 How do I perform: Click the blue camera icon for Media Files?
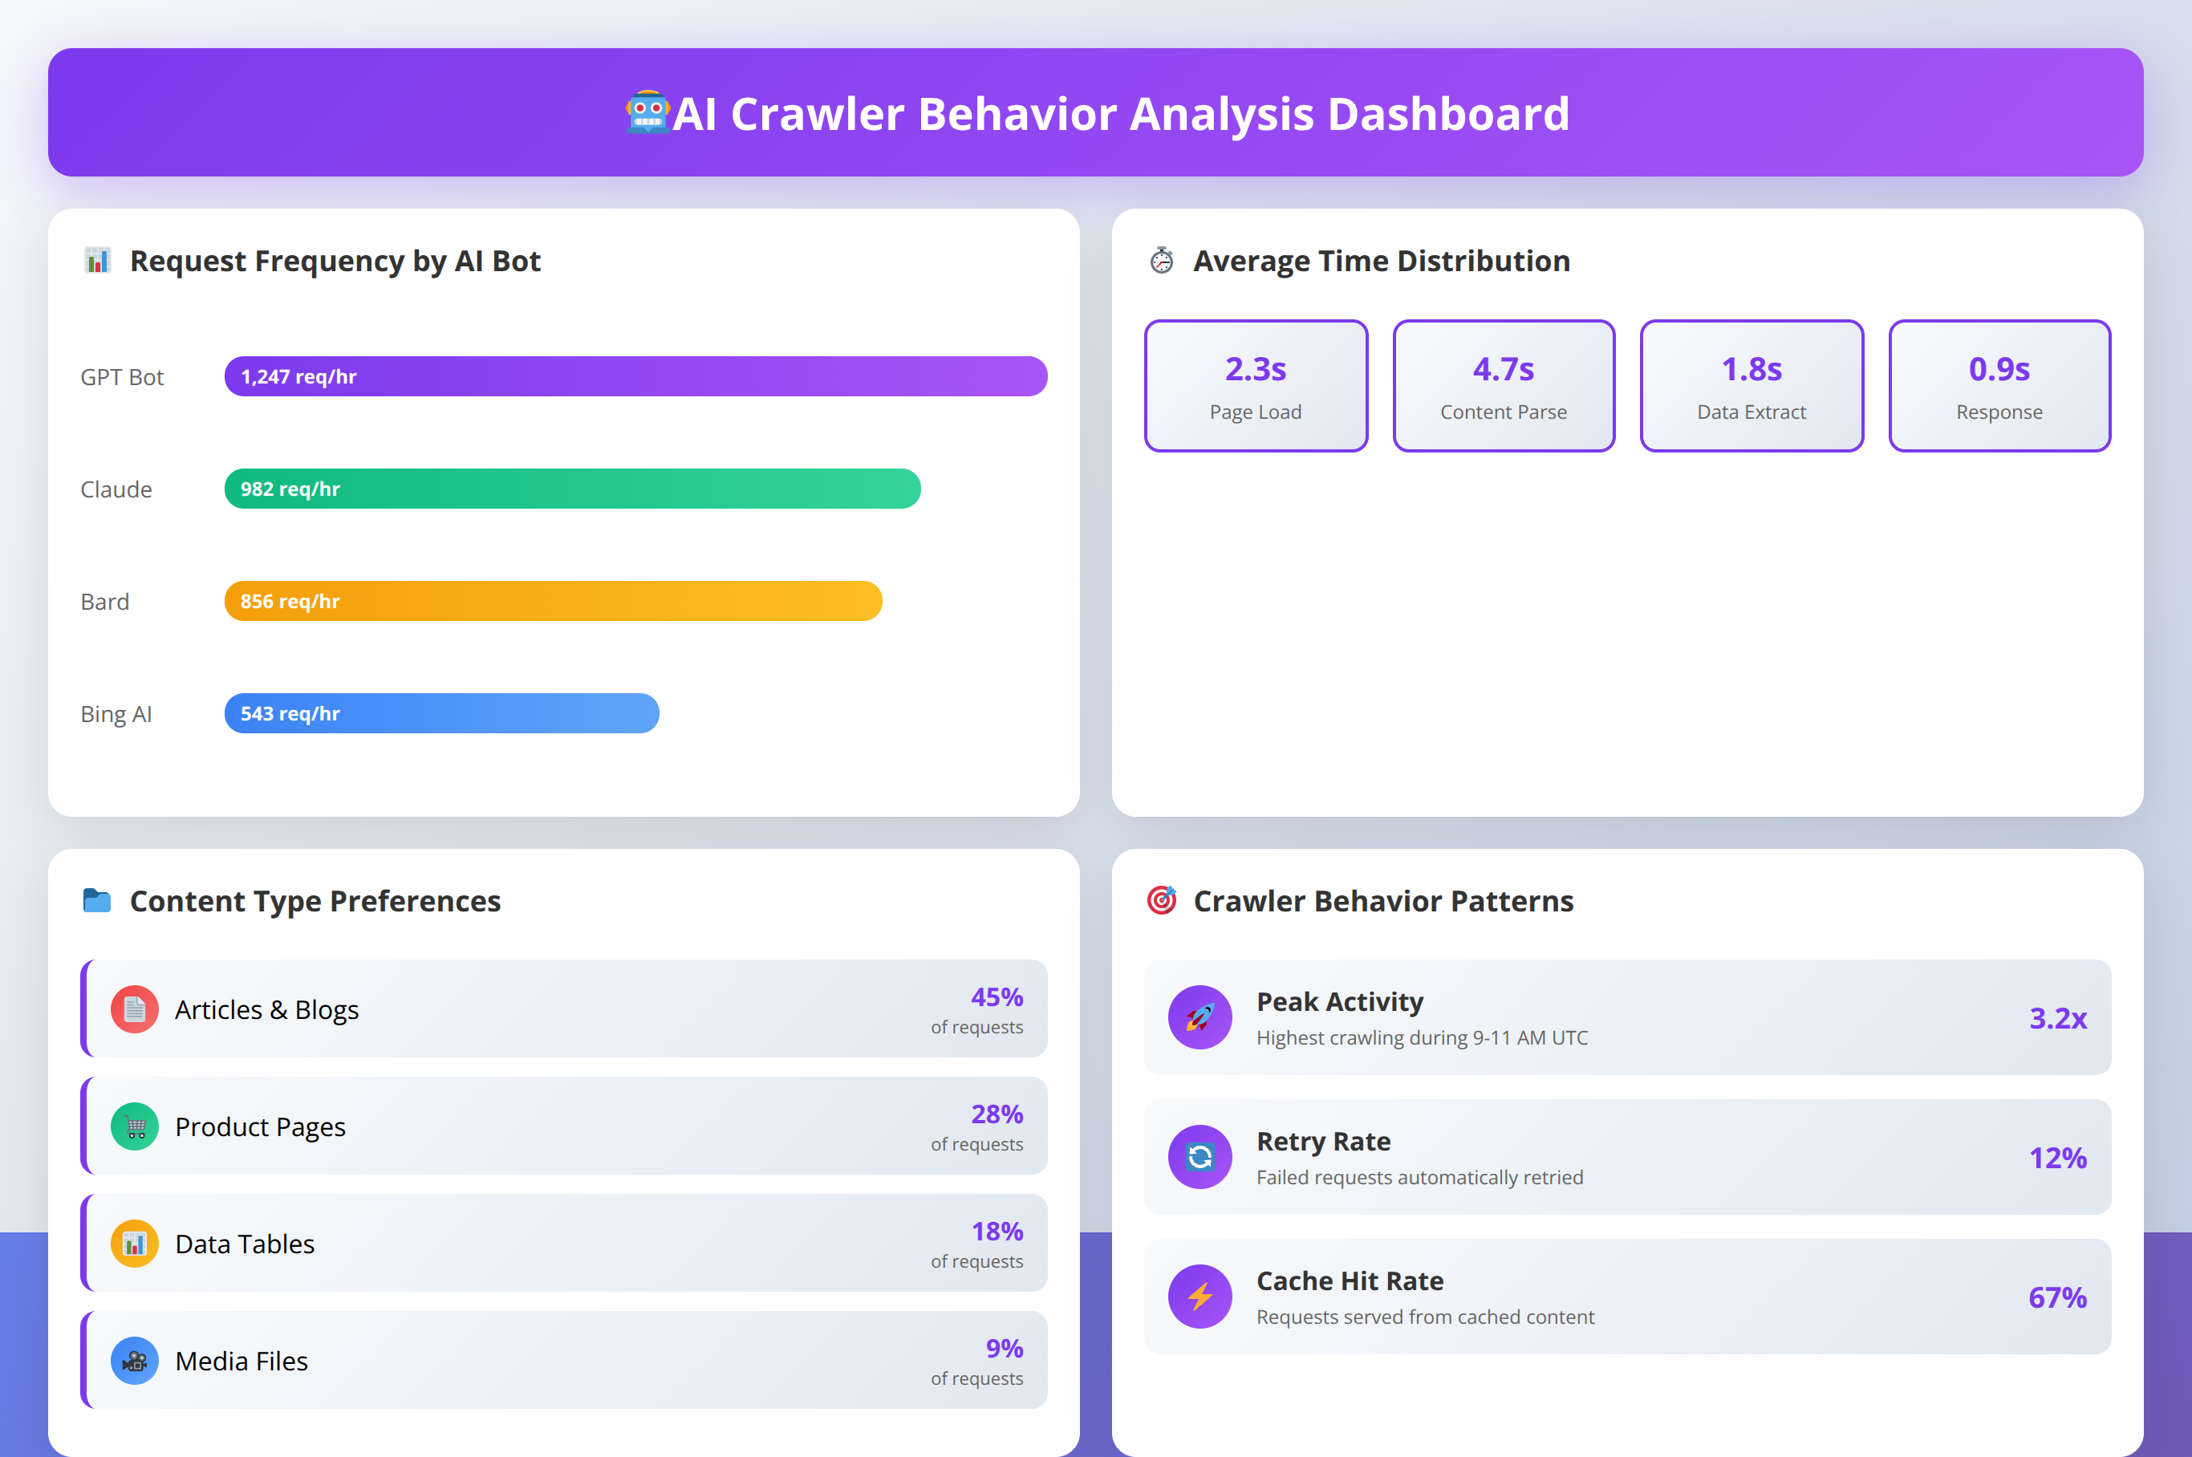click(135, 1361)
